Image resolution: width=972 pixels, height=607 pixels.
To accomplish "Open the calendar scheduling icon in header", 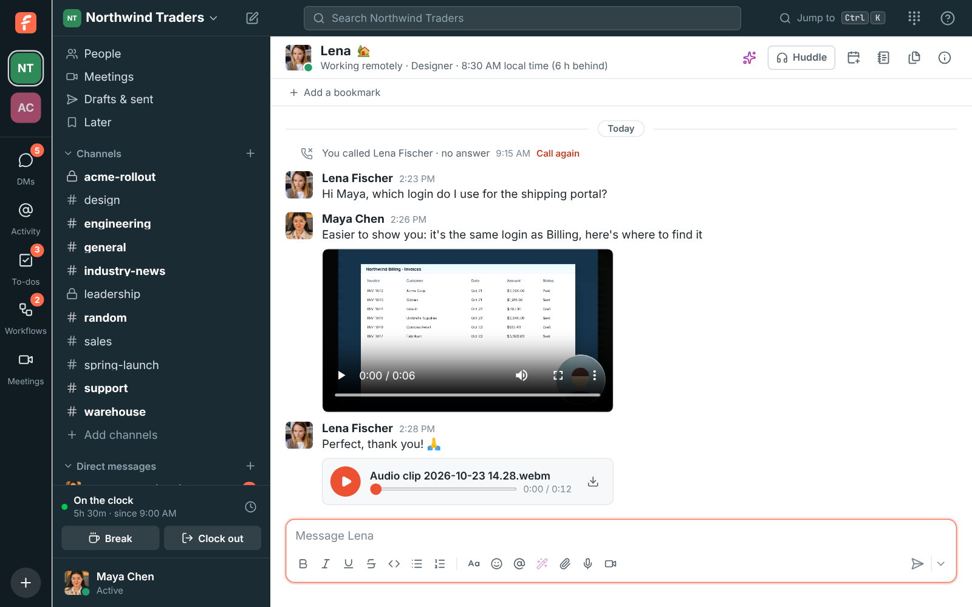I will (x=854, y=58).
